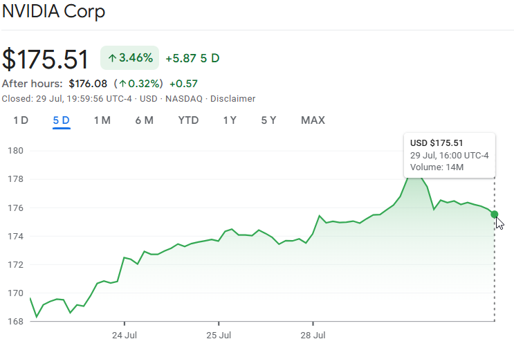Click tooltip's Volume: 14M line
514x348 pixels.
[x=437, y=167]
